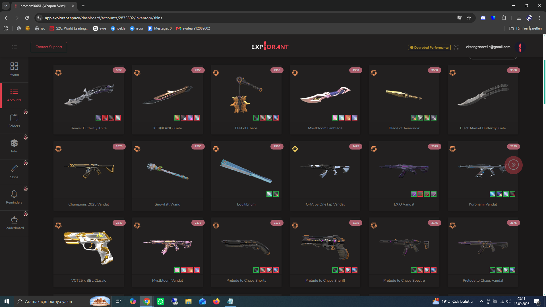Open the Home sidebar item
Viewport: 546px width, 307px height.
14,69
